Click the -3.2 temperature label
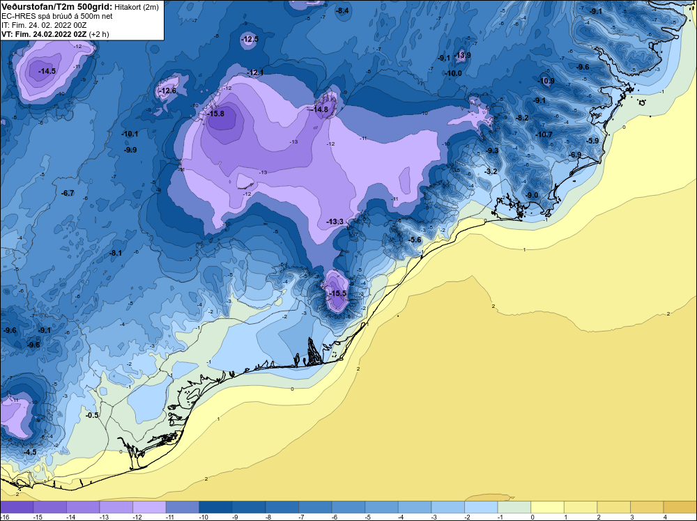The width and height of the screenshot is (697, 521). 490,171
